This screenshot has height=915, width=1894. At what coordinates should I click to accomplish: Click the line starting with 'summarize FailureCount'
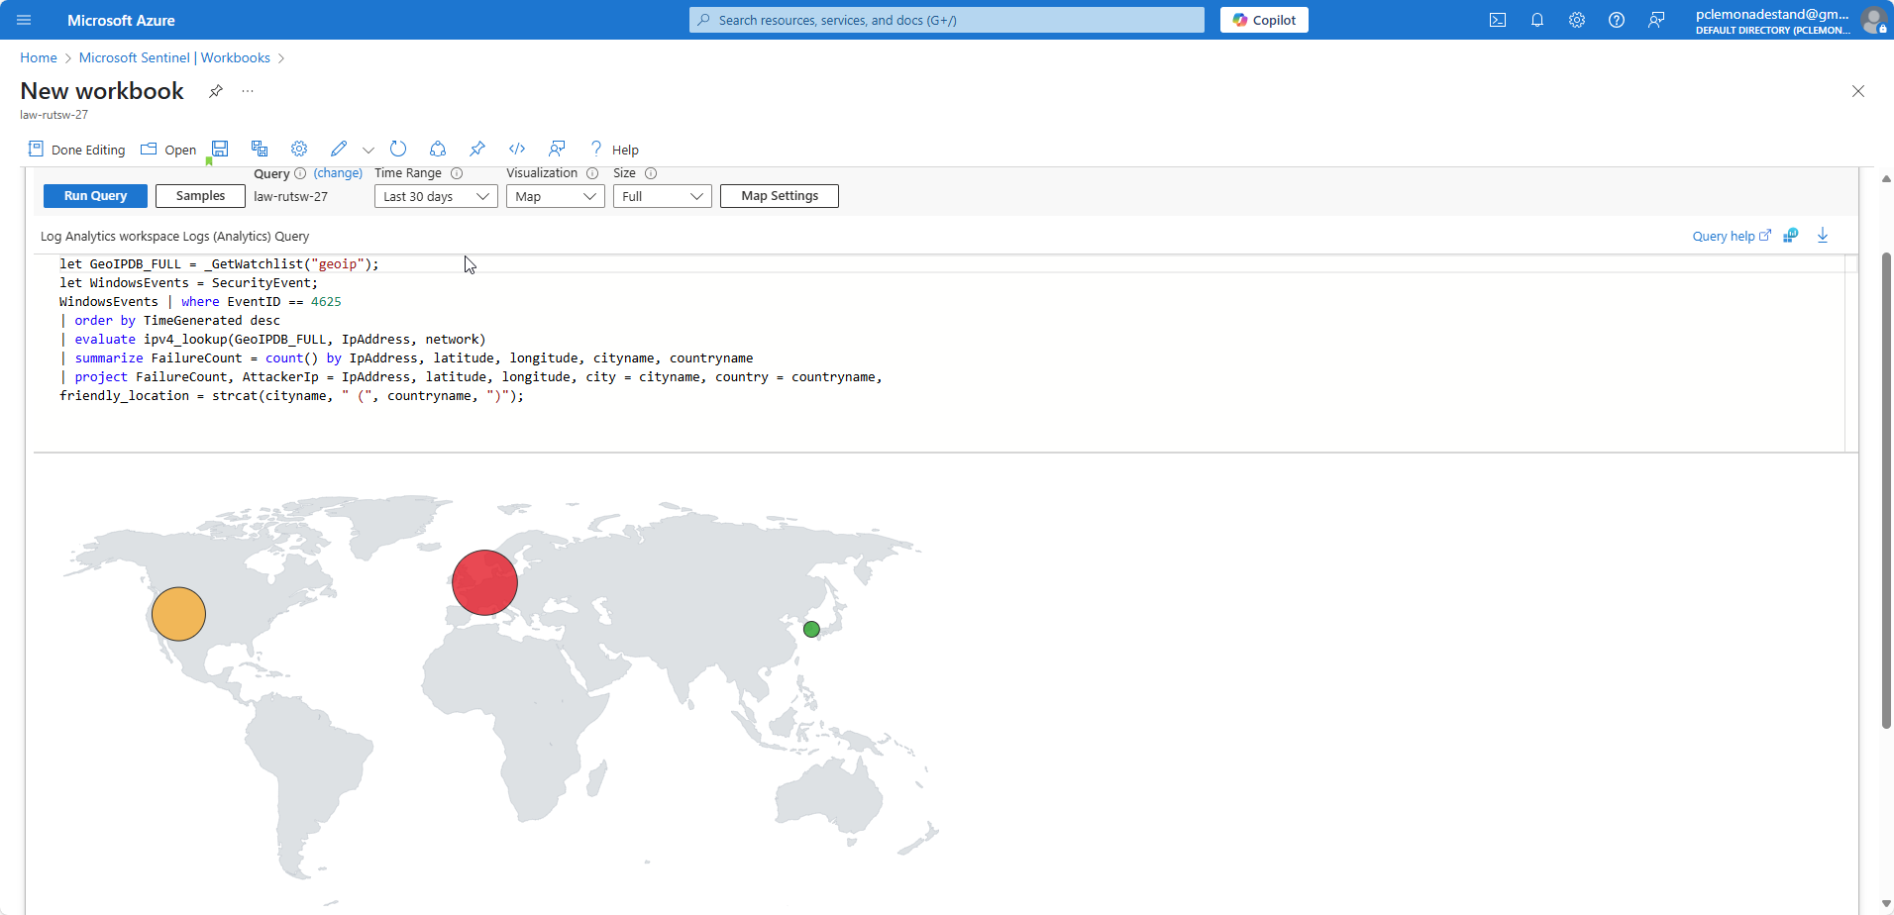click(406, 357)
